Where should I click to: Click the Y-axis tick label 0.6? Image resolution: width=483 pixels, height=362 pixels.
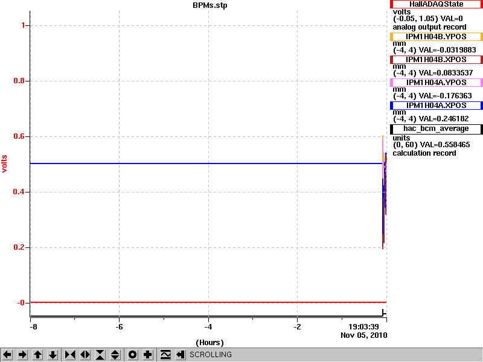pos(19,136)
